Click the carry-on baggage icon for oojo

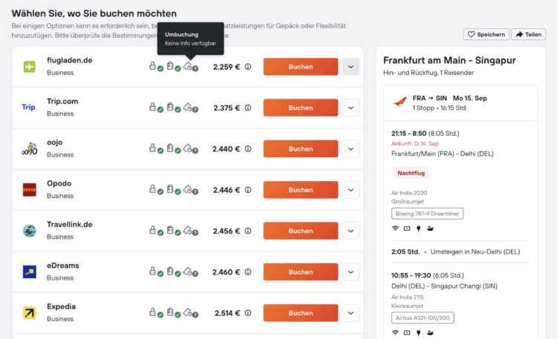click(x=152, y=148)
